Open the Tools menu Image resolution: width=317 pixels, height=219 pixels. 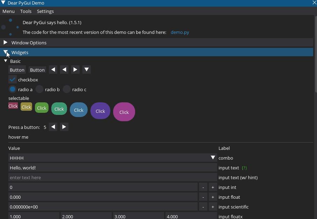pyautogui.click(x=25, y=11)
